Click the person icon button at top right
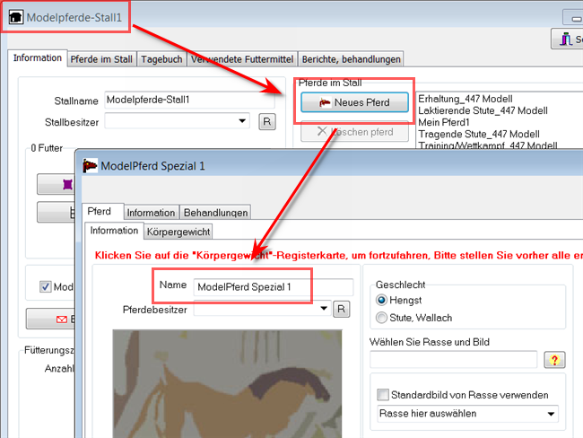583x438 pixels. 567,39
